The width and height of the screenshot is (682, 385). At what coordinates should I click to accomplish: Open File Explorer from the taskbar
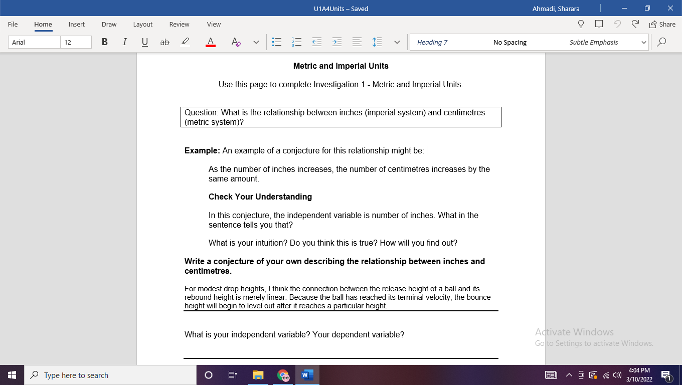click(x=258, y=375)
